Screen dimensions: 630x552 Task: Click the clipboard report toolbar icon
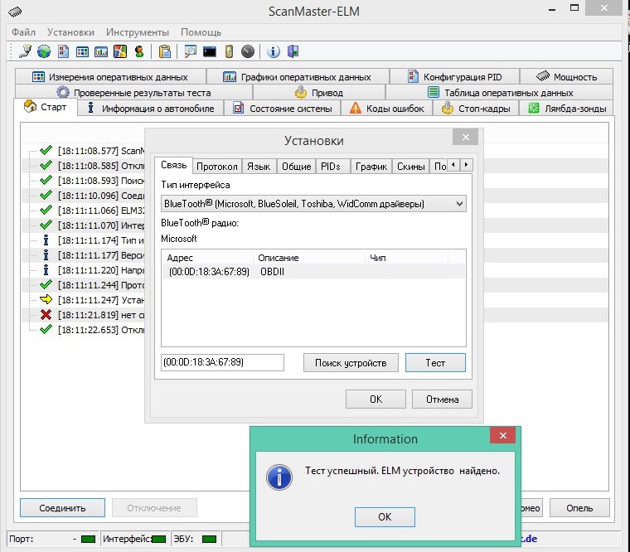coord(165,51)
